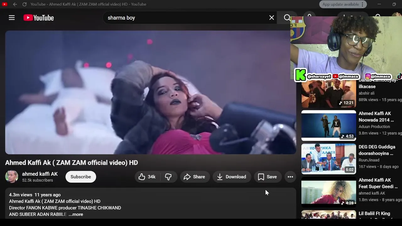Open 'Ahmed Kaffi AK Noowada 2014' title
The width and height of the screenshot is (402, 226).
376,117
